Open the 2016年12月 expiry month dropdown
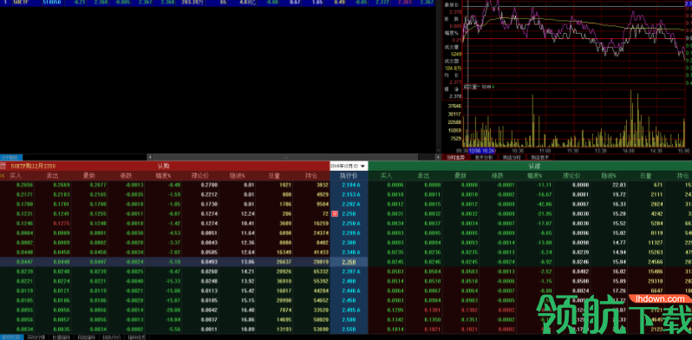Image resolution: width=692 pixels, height=340 pixels. click(x=349, y=166)
